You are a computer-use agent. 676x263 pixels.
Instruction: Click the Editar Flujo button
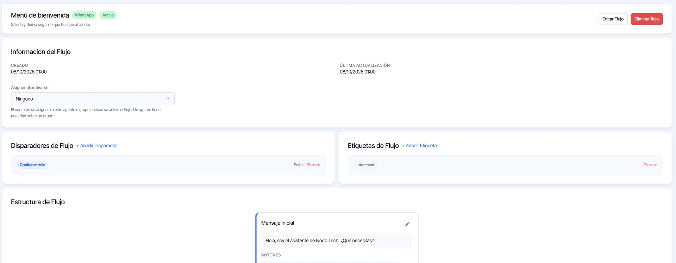click(613, 19)
